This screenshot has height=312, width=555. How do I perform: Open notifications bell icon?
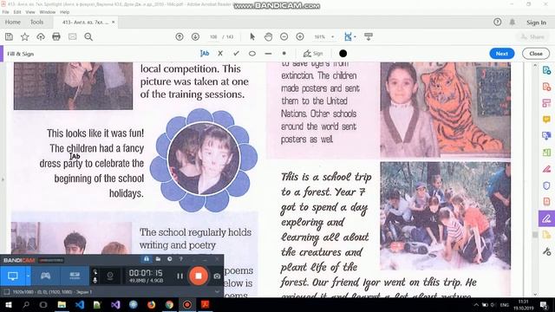(513, 22)
